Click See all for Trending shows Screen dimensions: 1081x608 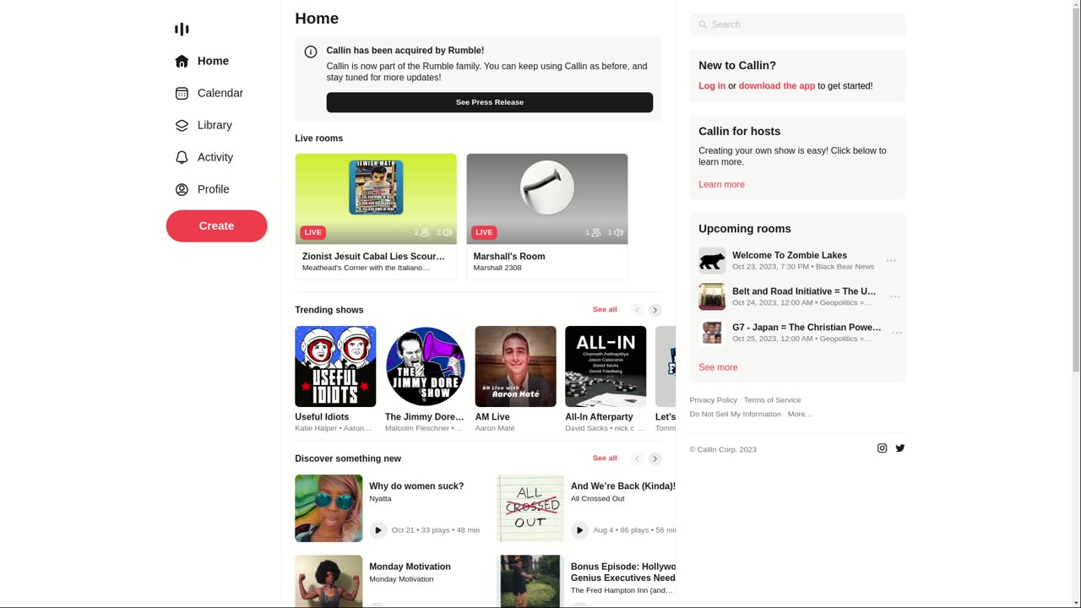[x=605, y=309]
